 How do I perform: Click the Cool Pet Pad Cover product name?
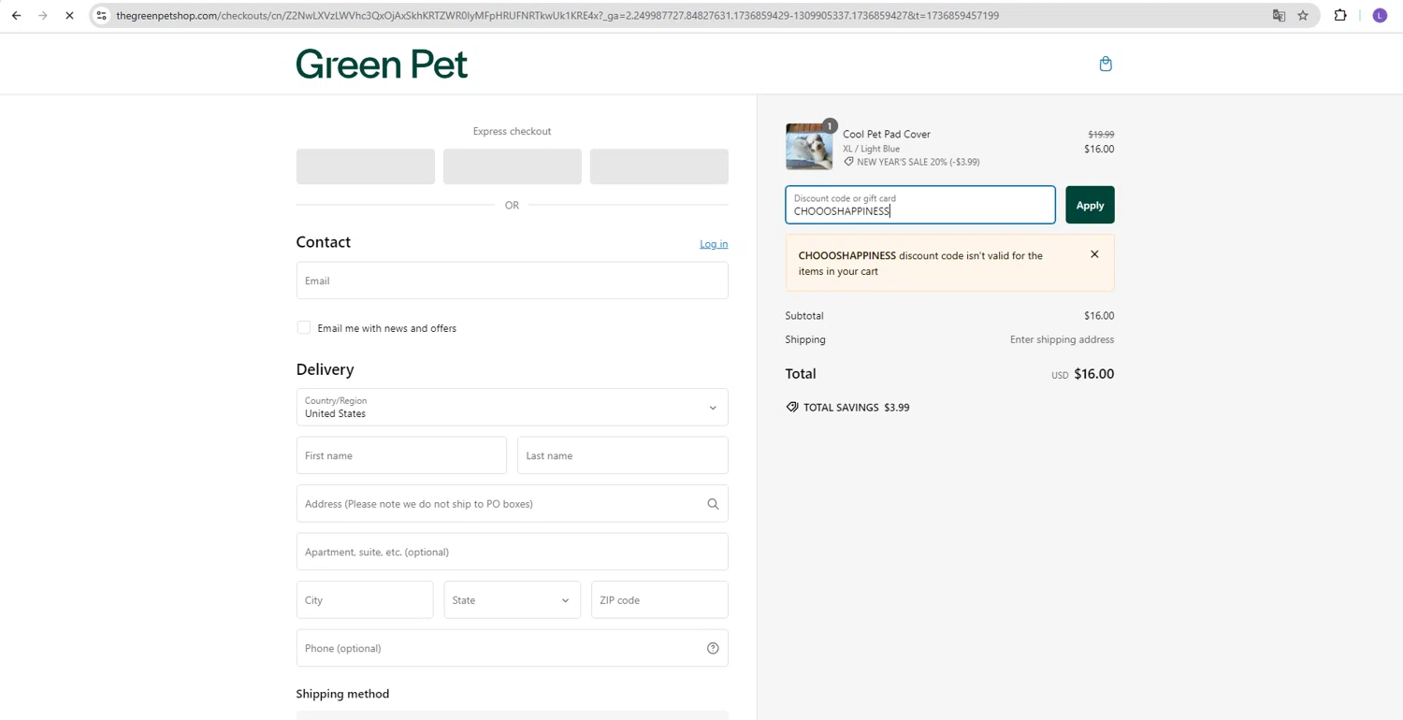coord(887,134)
